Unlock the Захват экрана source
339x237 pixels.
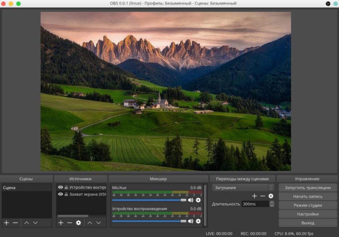[66, 194]
